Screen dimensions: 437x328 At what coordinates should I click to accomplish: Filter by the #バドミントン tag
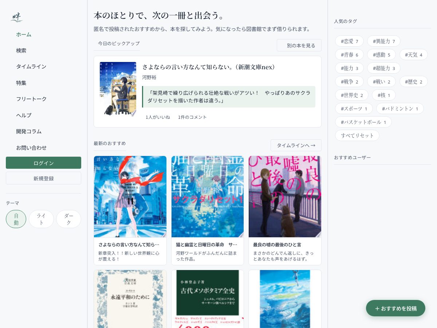400,109
